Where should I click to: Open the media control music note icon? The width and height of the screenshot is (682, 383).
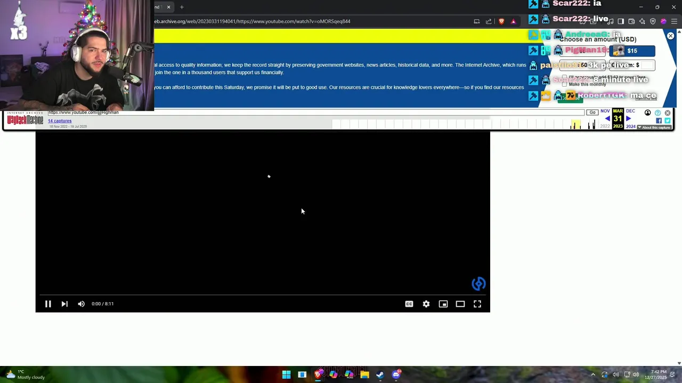click(x=611, y=21)
